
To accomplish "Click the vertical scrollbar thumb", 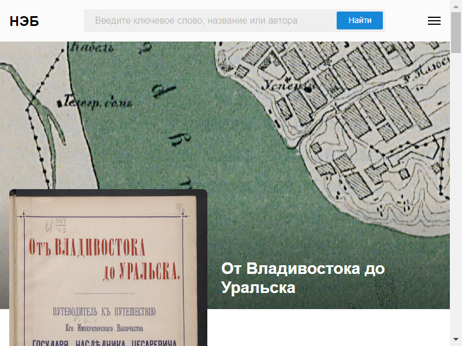I will (456, 32).
